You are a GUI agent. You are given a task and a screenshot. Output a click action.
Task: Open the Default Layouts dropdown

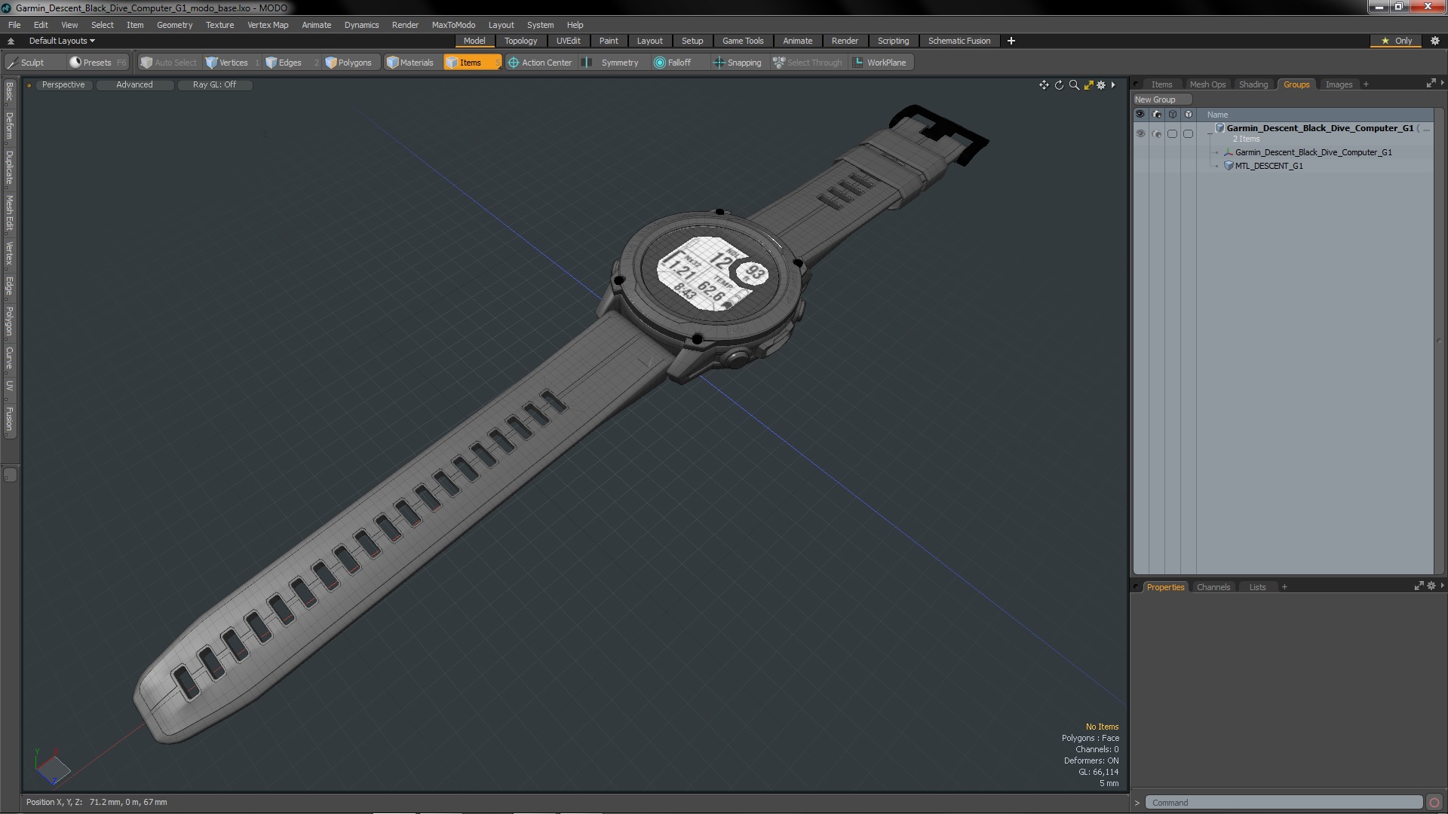click(x=60, y=40)
